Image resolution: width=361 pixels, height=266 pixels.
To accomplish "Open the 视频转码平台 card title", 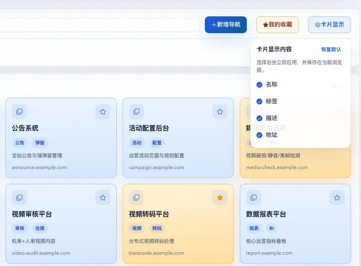I will (x=149, y=214).
